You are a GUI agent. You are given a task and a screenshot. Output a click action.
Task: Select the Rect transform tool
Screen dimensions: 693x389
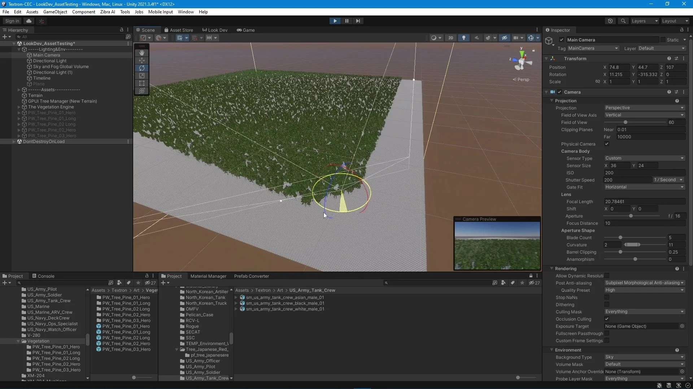click(x=142, y=83)
